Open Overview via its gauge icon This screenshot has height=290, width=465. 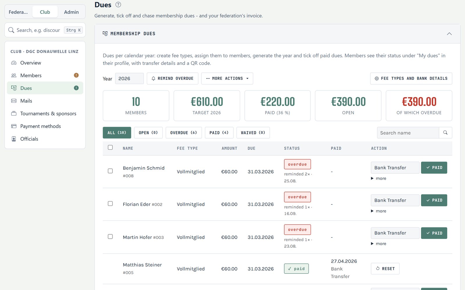[14, 63]
